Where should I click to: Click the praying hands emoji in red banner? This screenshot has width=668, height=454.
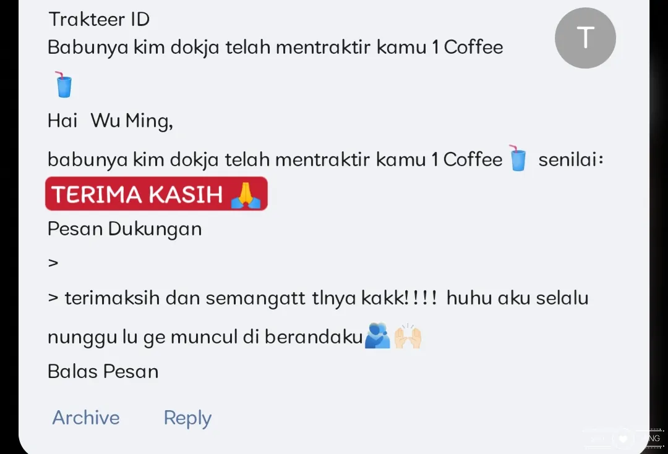[246, 195]
